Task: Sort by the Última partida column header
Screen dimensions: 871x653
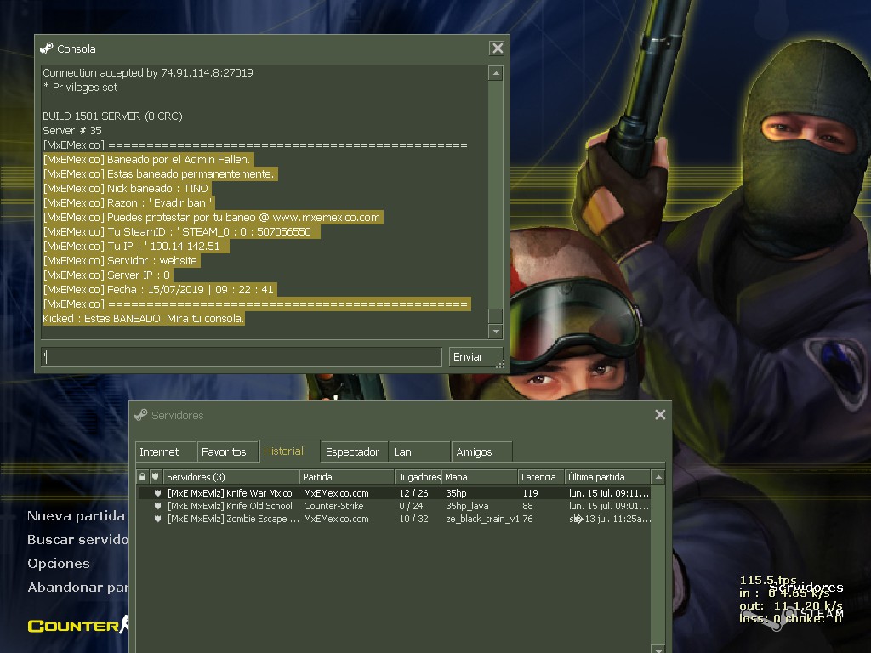Action: point(607,477)
